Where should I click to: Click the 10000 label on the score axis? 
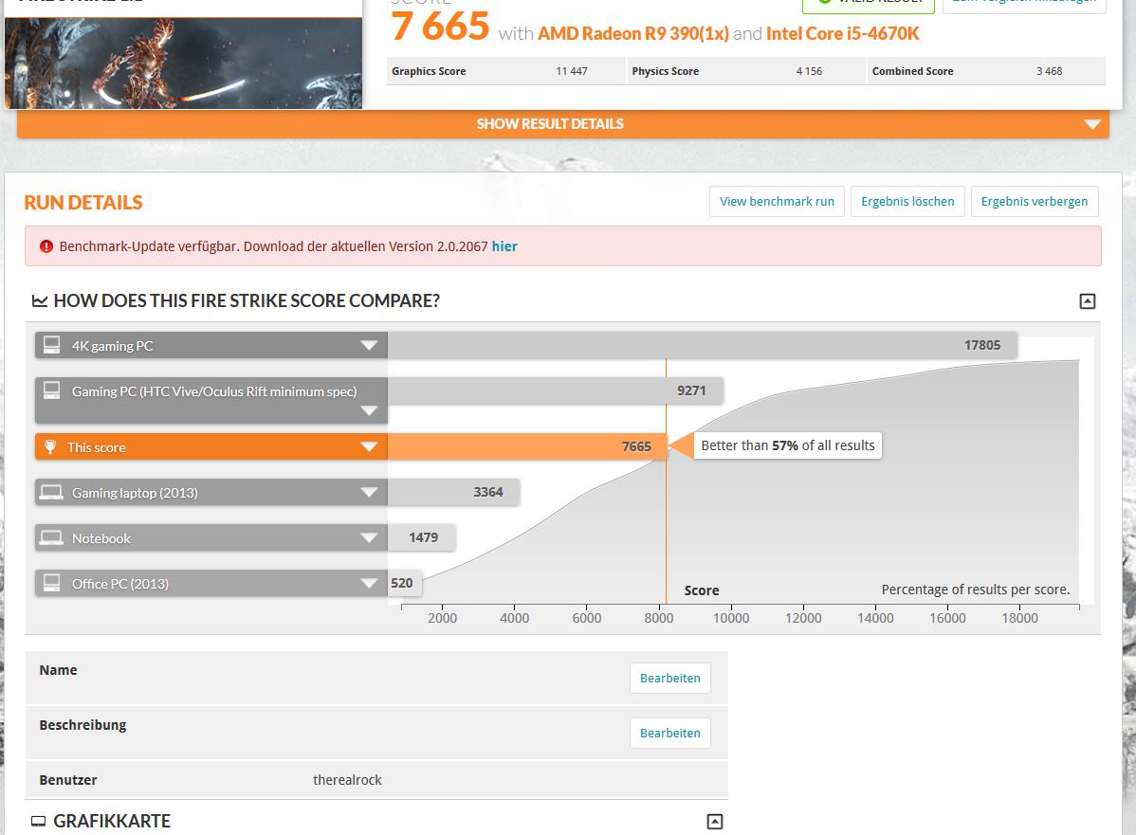[x=731, y=618]
